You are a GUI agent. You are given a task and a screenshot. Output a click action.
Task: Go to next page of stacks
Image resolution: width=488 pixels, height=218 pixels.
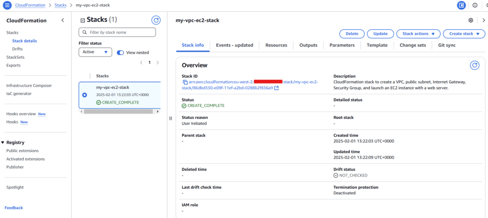point(157,62)
